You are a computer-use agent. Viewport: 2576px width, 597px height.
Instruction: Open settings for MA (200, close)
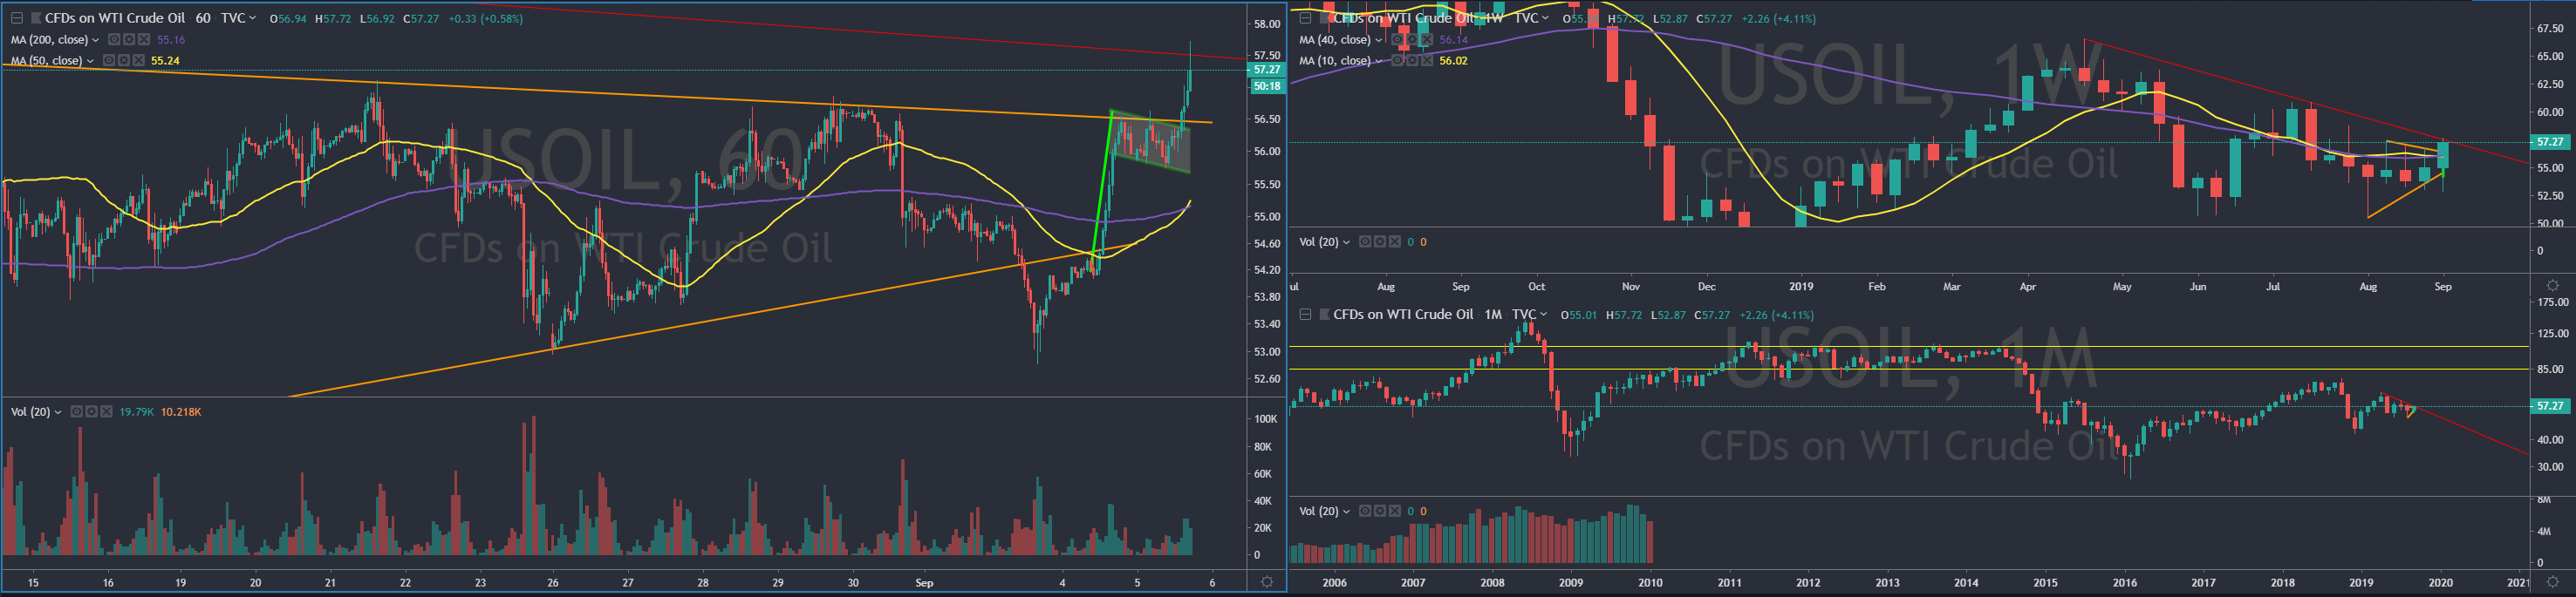(129, 40)
